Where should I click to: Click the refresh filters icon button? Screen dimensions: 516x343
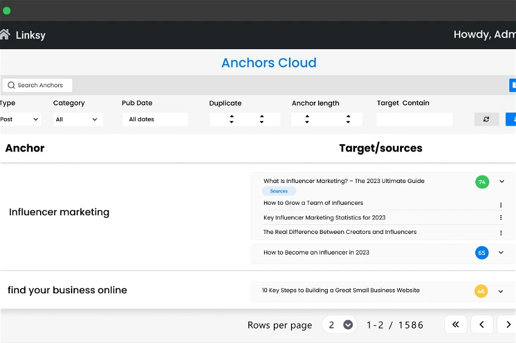[x=486, y=119]
